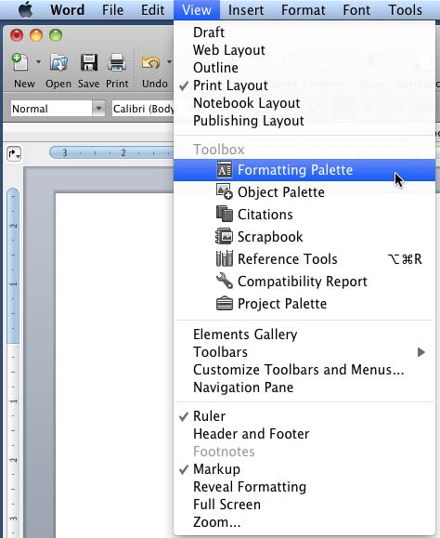Toggle the Ruler off
440x538 pixels.
pos(304,416)
